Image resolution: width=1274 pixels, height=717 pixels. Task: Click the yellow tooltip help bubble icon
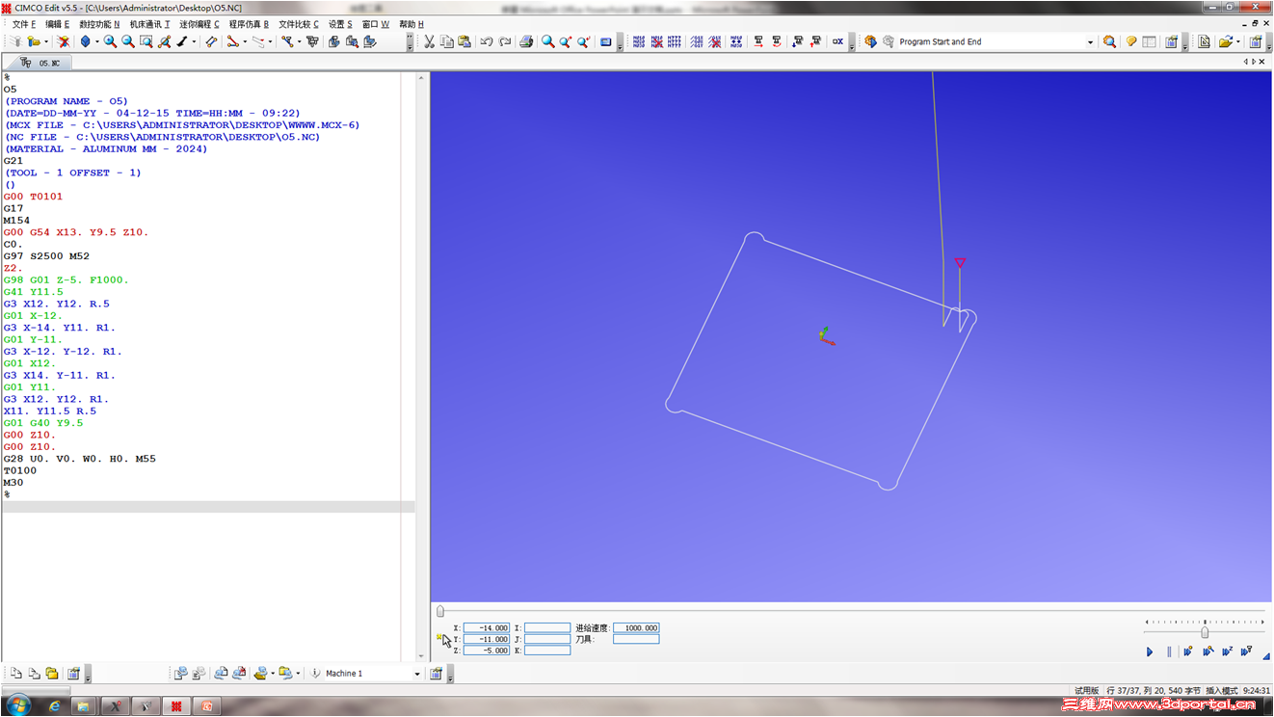point(1131,41)
